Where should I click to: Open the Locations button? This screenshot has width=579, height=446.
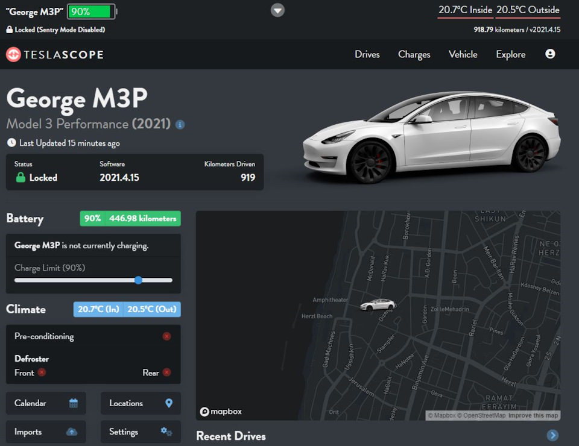coord(141,403)
